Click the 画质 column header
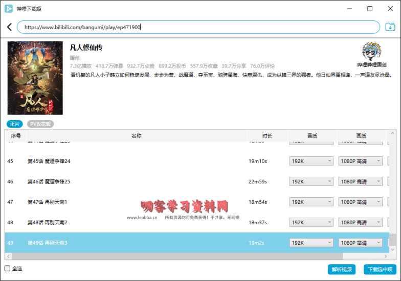The width and height of the screenshot is (401, 281). click(361, 136)
